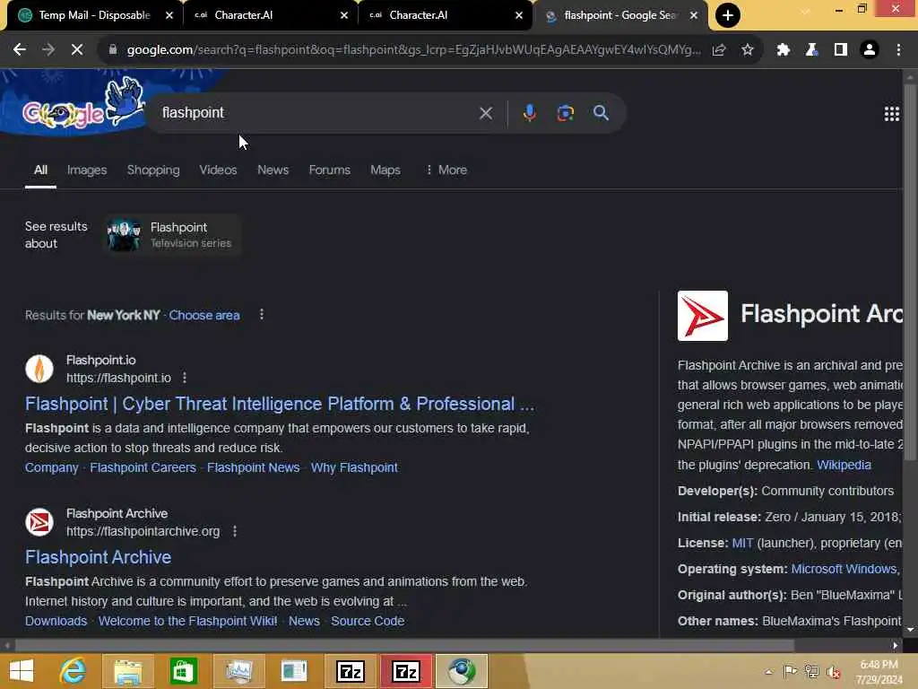Start voice search with microphone icon
Viewport: 918px width, 689px height.
point(529,113)
